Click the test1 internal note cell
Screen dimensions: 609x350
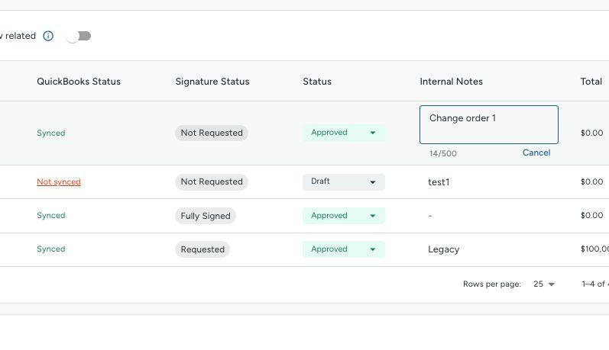(x=439, y=182)
